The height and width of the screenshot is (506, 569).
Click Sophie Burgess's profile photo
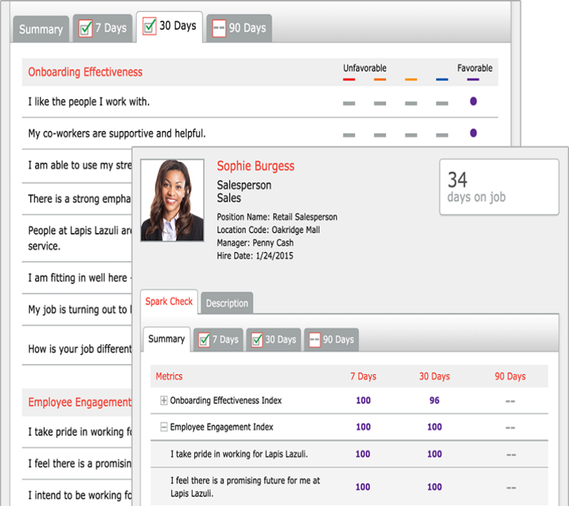[172, 200]
